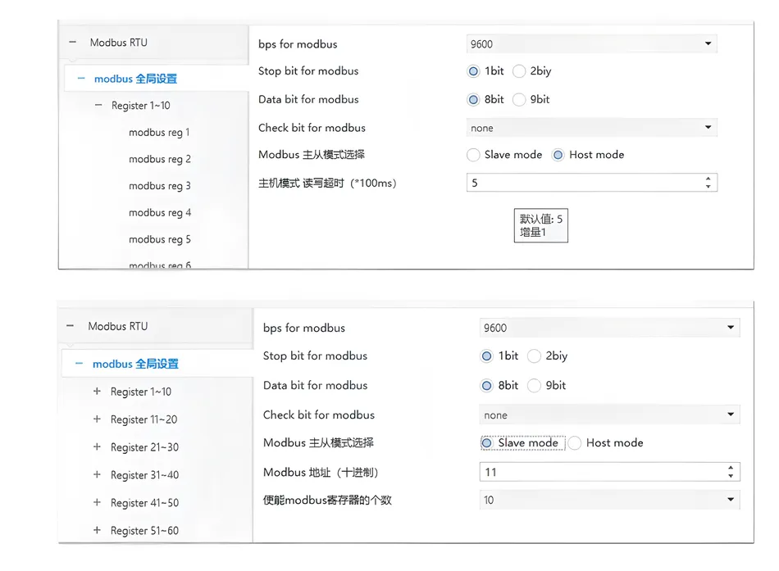The width and height of the screenshot is (779, 571).
Task: Open modbus reg 5 tree entry
Action: tap(159, 240)
